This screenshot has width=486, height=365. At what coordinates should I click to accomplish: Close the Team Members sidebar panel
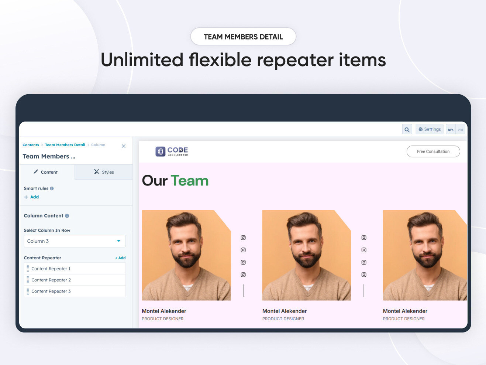click(124, 146)
